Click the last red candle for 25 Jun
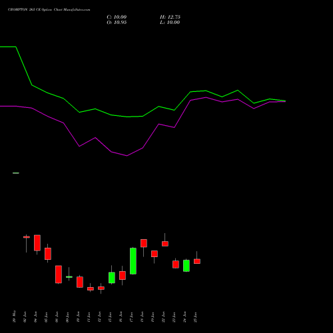This screenshot has width=333, height=333. [x=197, y=261]
